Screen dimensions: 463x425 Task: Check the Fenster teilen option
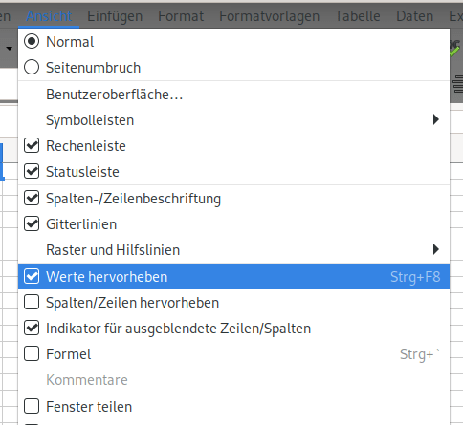point(32,407)
